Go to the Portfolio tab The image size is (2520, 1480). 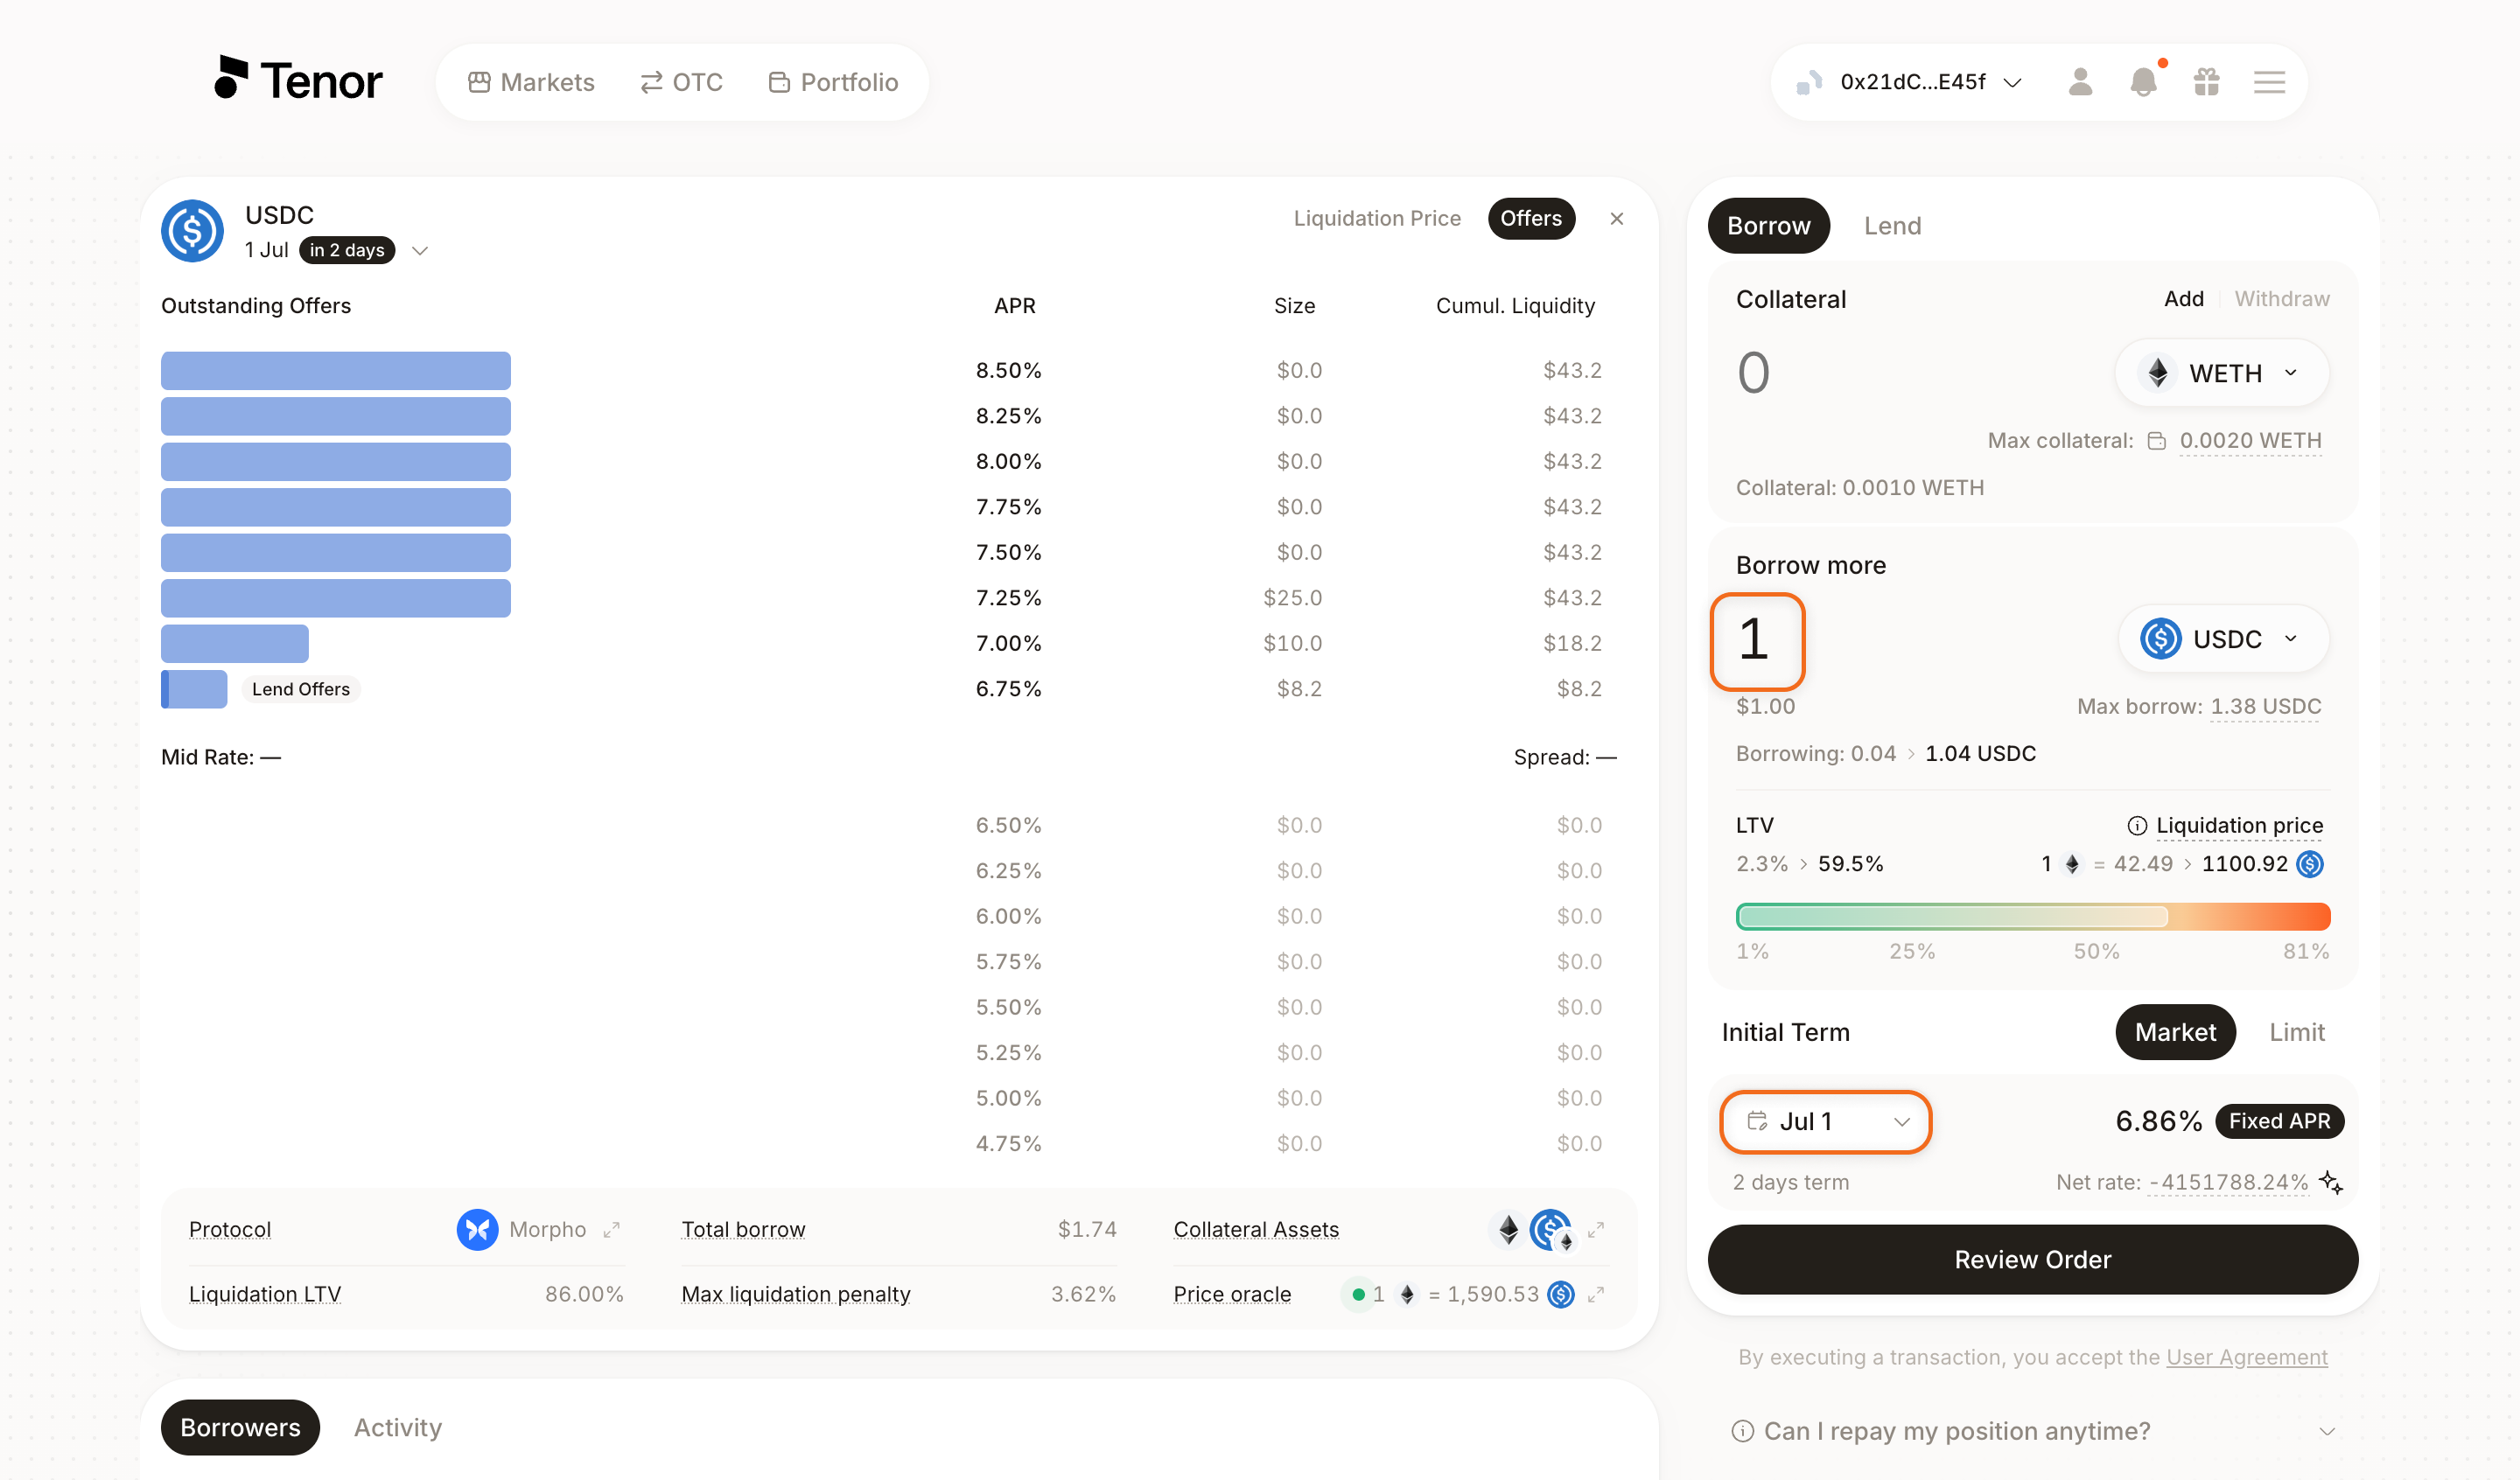(833, 82)
